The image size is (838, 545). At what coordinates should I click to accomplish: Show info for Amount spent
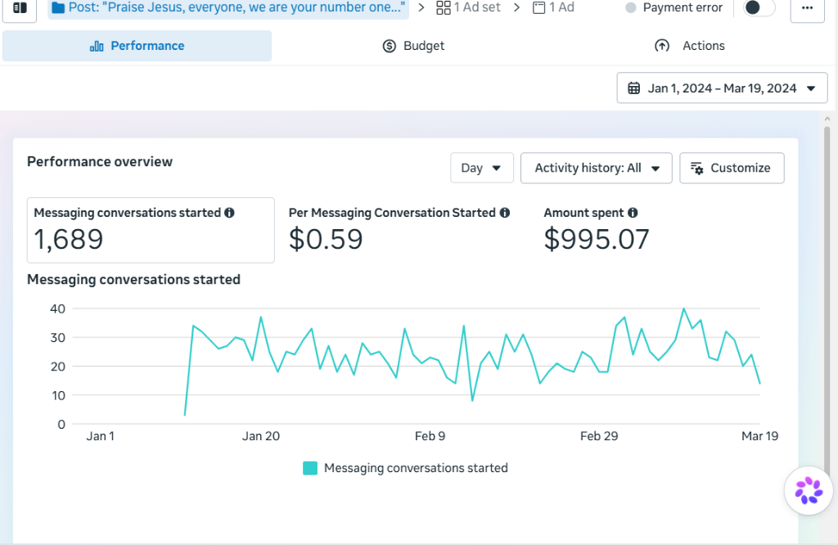pos(633,213)
